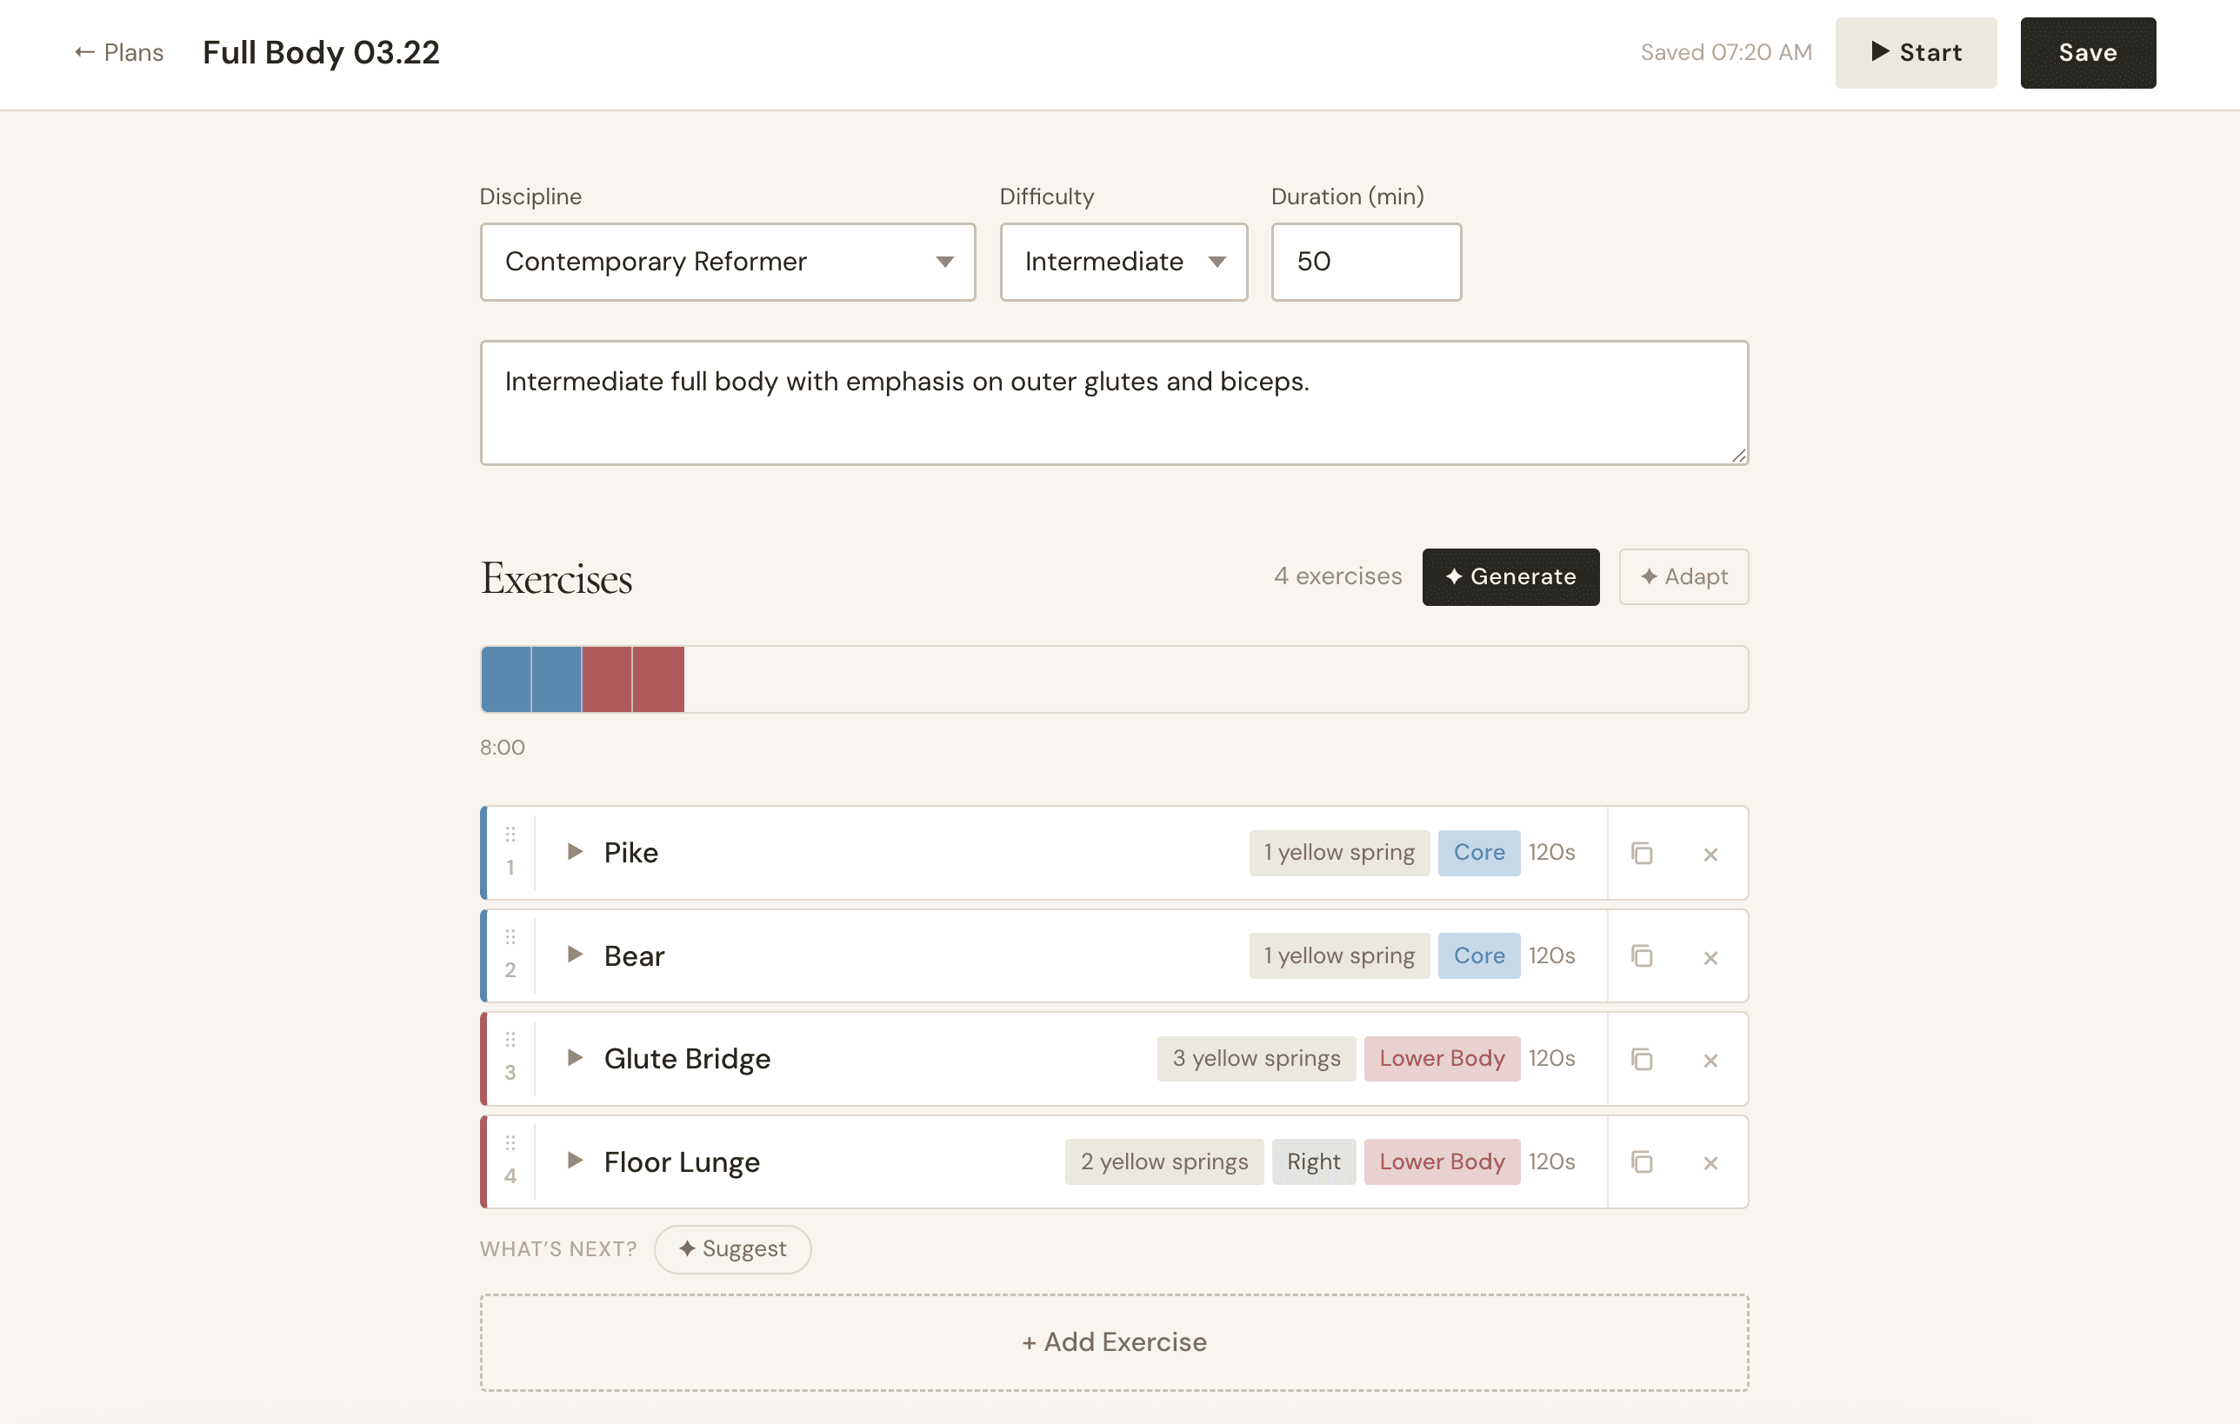Click the first blue timeline segment
The width and height of the screenshot is (2240, 1424).
coord(506,680)
